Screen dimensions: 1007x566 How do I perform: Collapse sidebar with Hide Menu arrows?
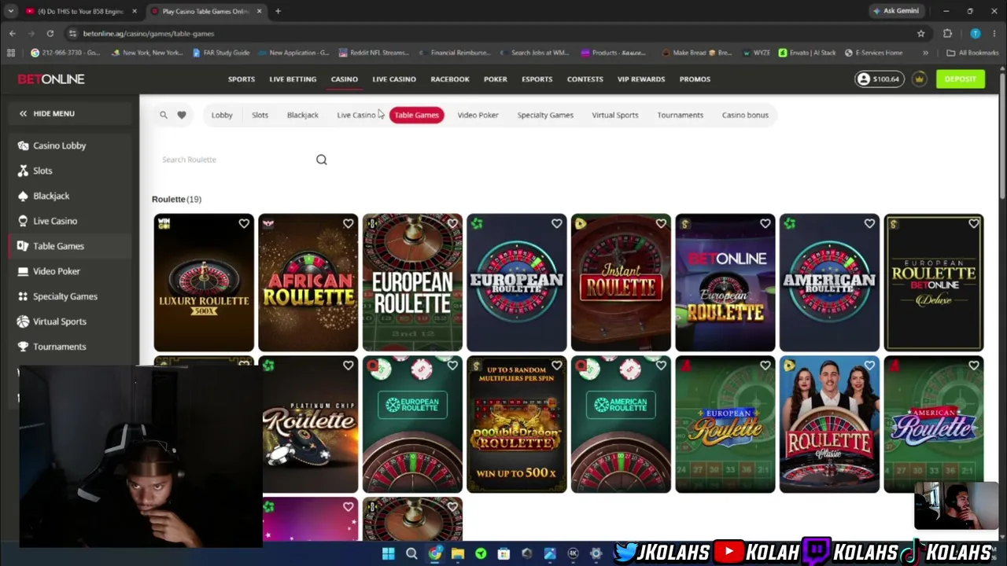coord(23,113)
